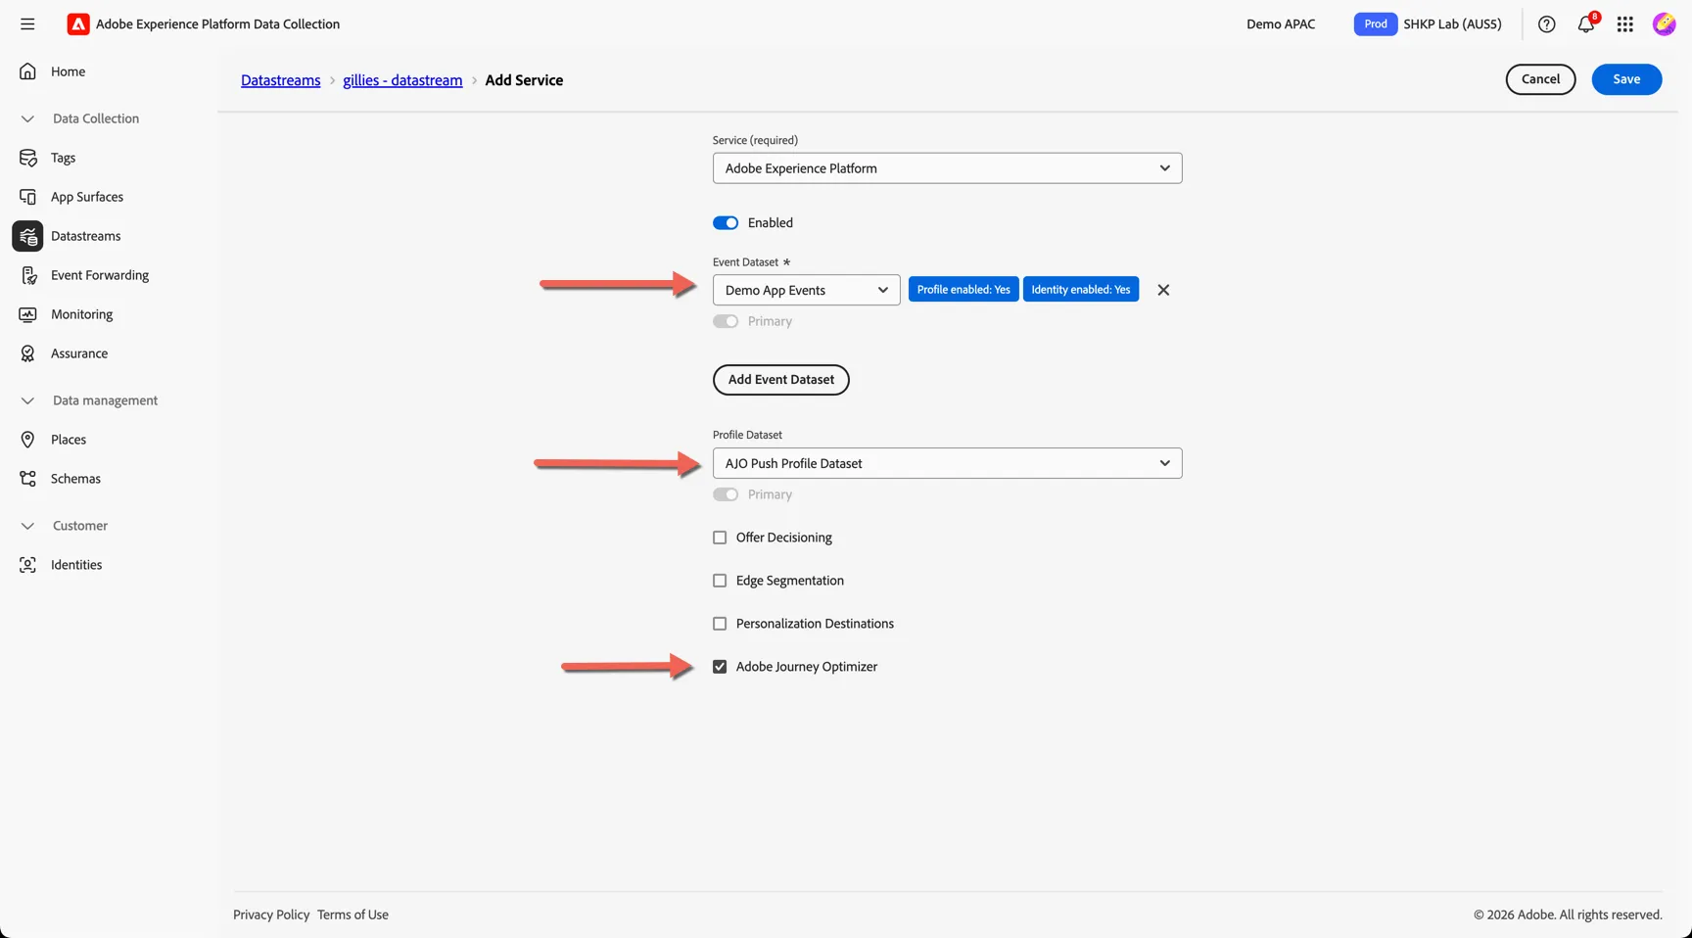The width and height of the screenshot is (1692, 938).
Task: Go to Tags in sidebar
Action: pyautogui.click(x=63, y=158)
